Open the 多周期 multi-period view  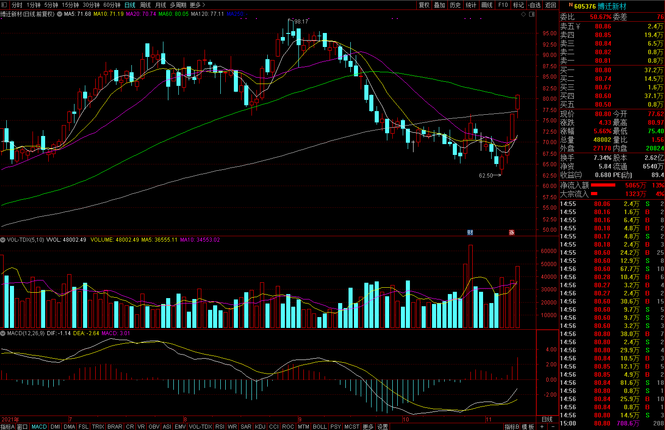[x=178, y=5]
